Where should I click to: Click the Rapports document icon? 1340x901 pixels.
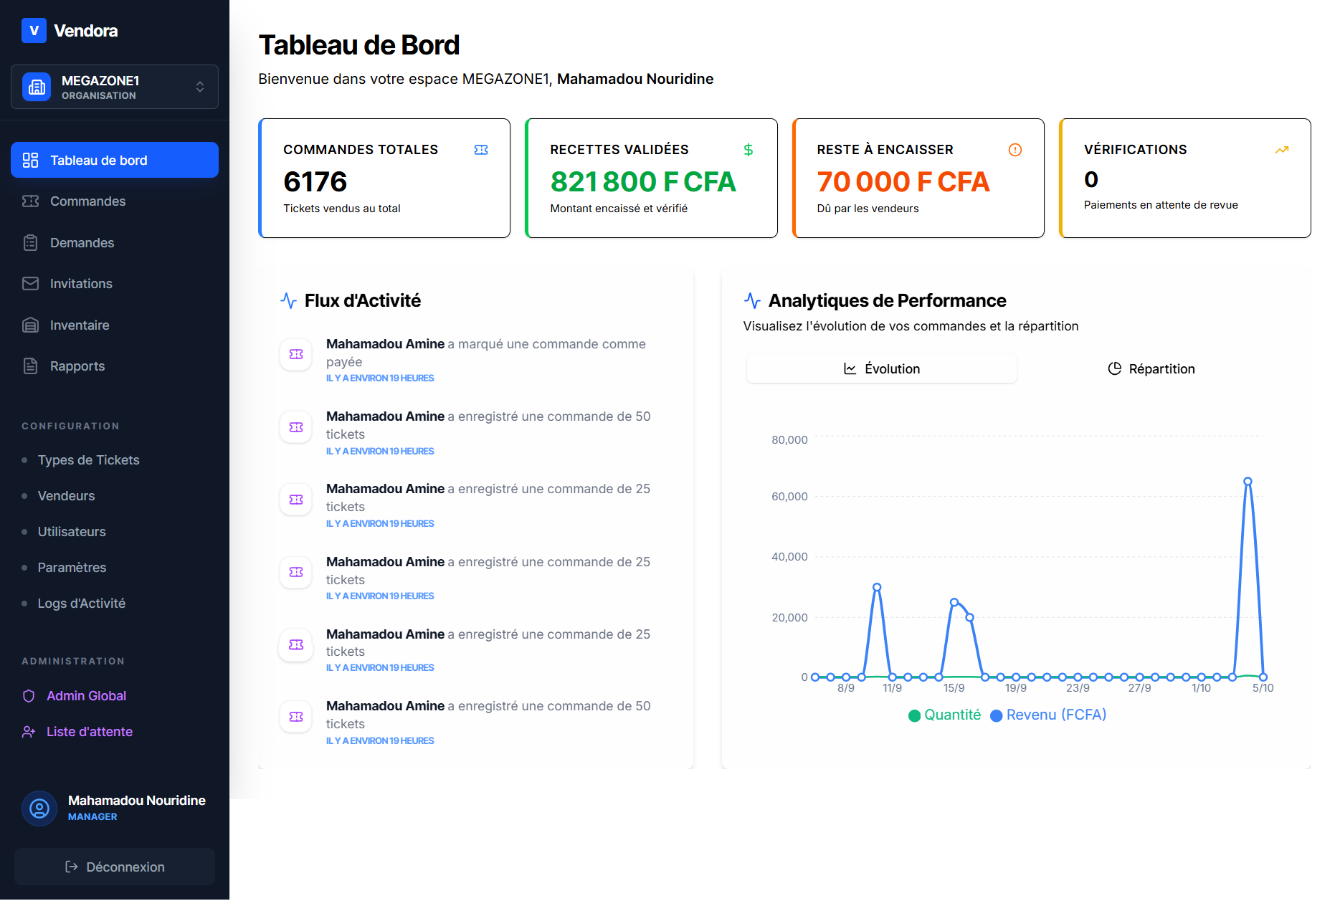(30, 366)
